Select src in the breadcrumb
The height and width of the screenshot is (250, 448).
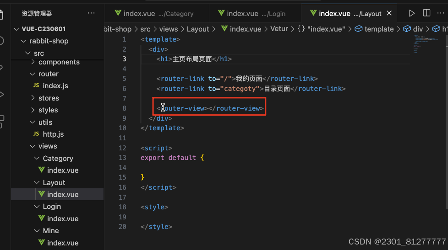pos(145,29)
